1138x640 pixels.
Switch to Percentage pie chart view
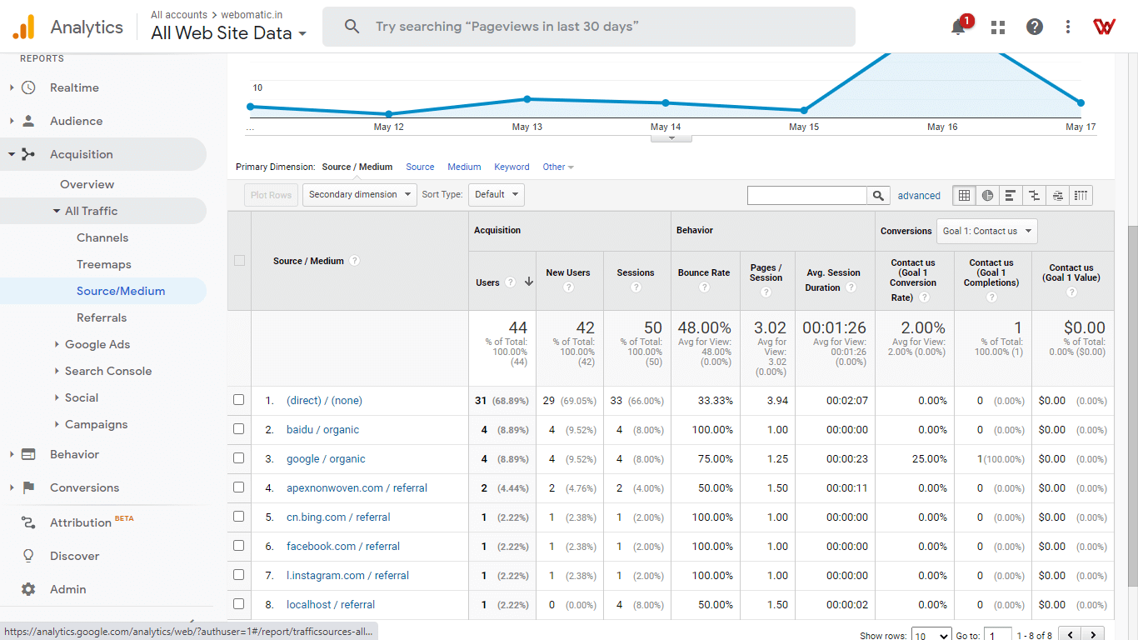(987, 195)
